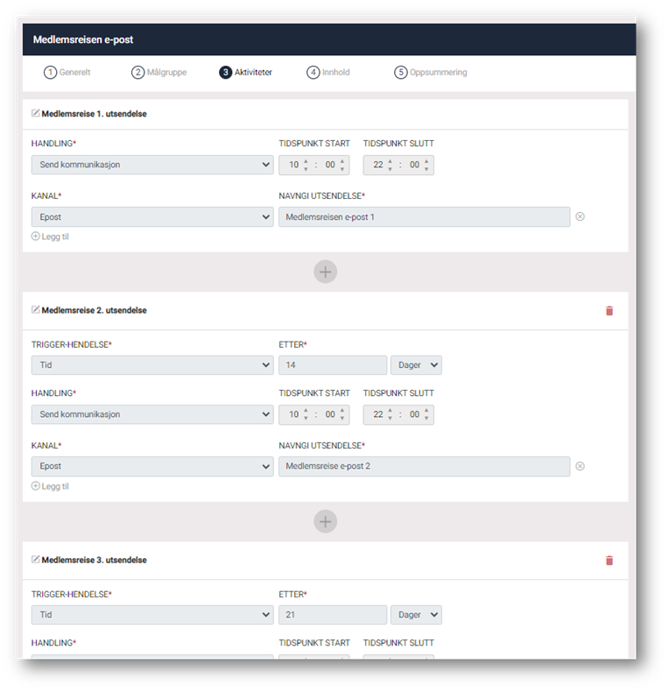Increase end hour in 2. utsendelse

pos(390,411)
